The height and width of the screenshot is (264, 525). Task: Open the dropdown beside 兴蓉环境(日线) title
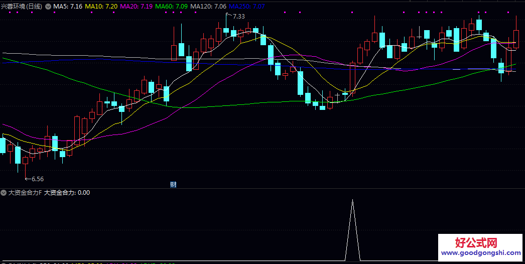(48, 6)
